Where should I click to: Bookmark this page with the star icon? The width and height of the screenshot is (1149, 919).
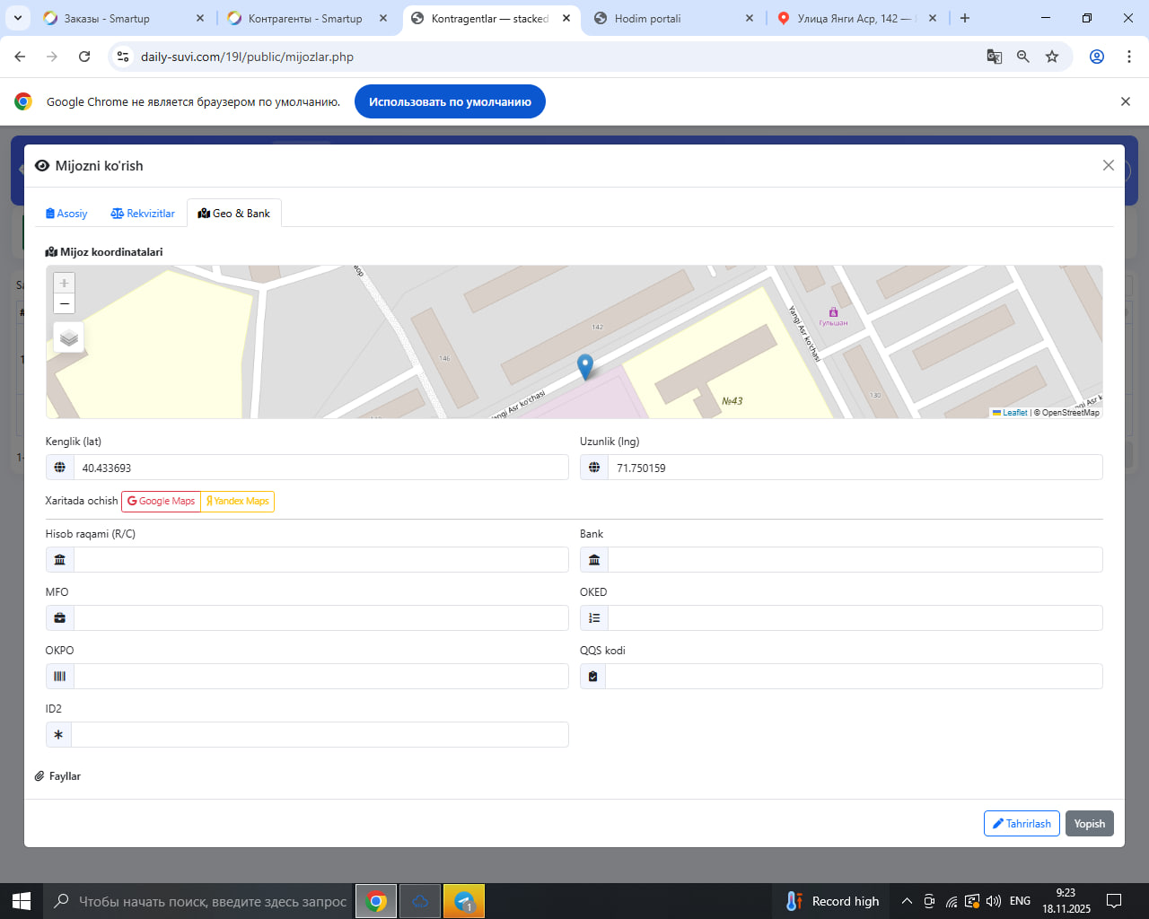(x=1052, y=57)
